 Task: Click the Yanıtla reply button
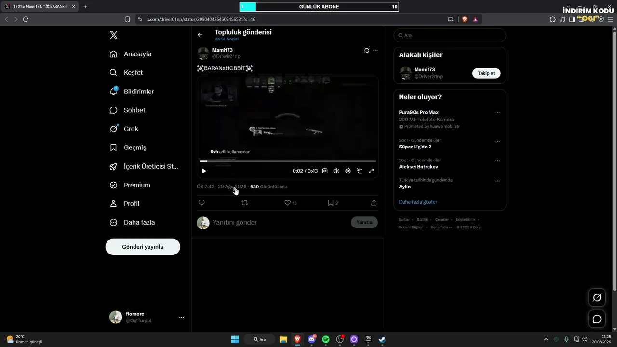364,222
